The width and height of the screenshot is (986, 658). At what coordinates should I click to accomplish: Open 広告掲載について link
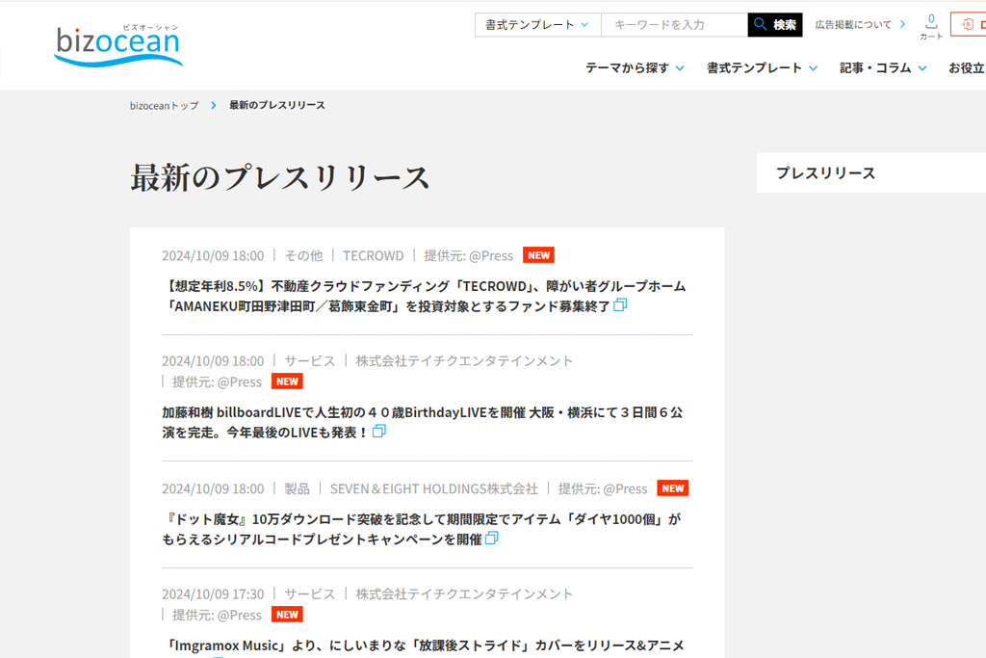(853, 24)
